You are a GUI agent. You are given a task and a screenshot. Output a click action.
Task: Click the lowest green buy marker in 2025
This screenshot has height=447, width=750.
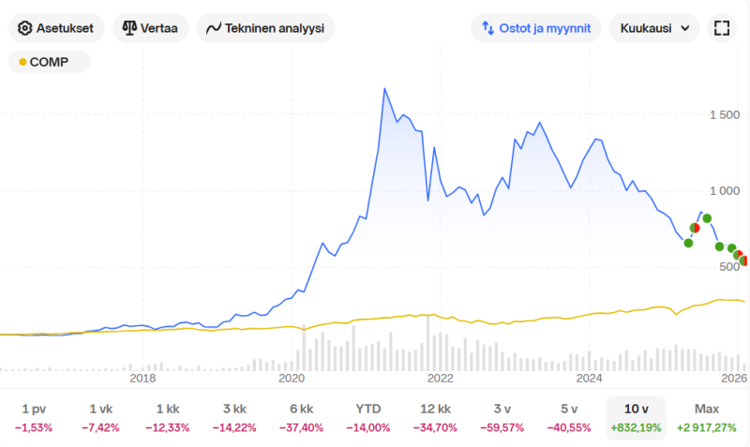point(688,243)
